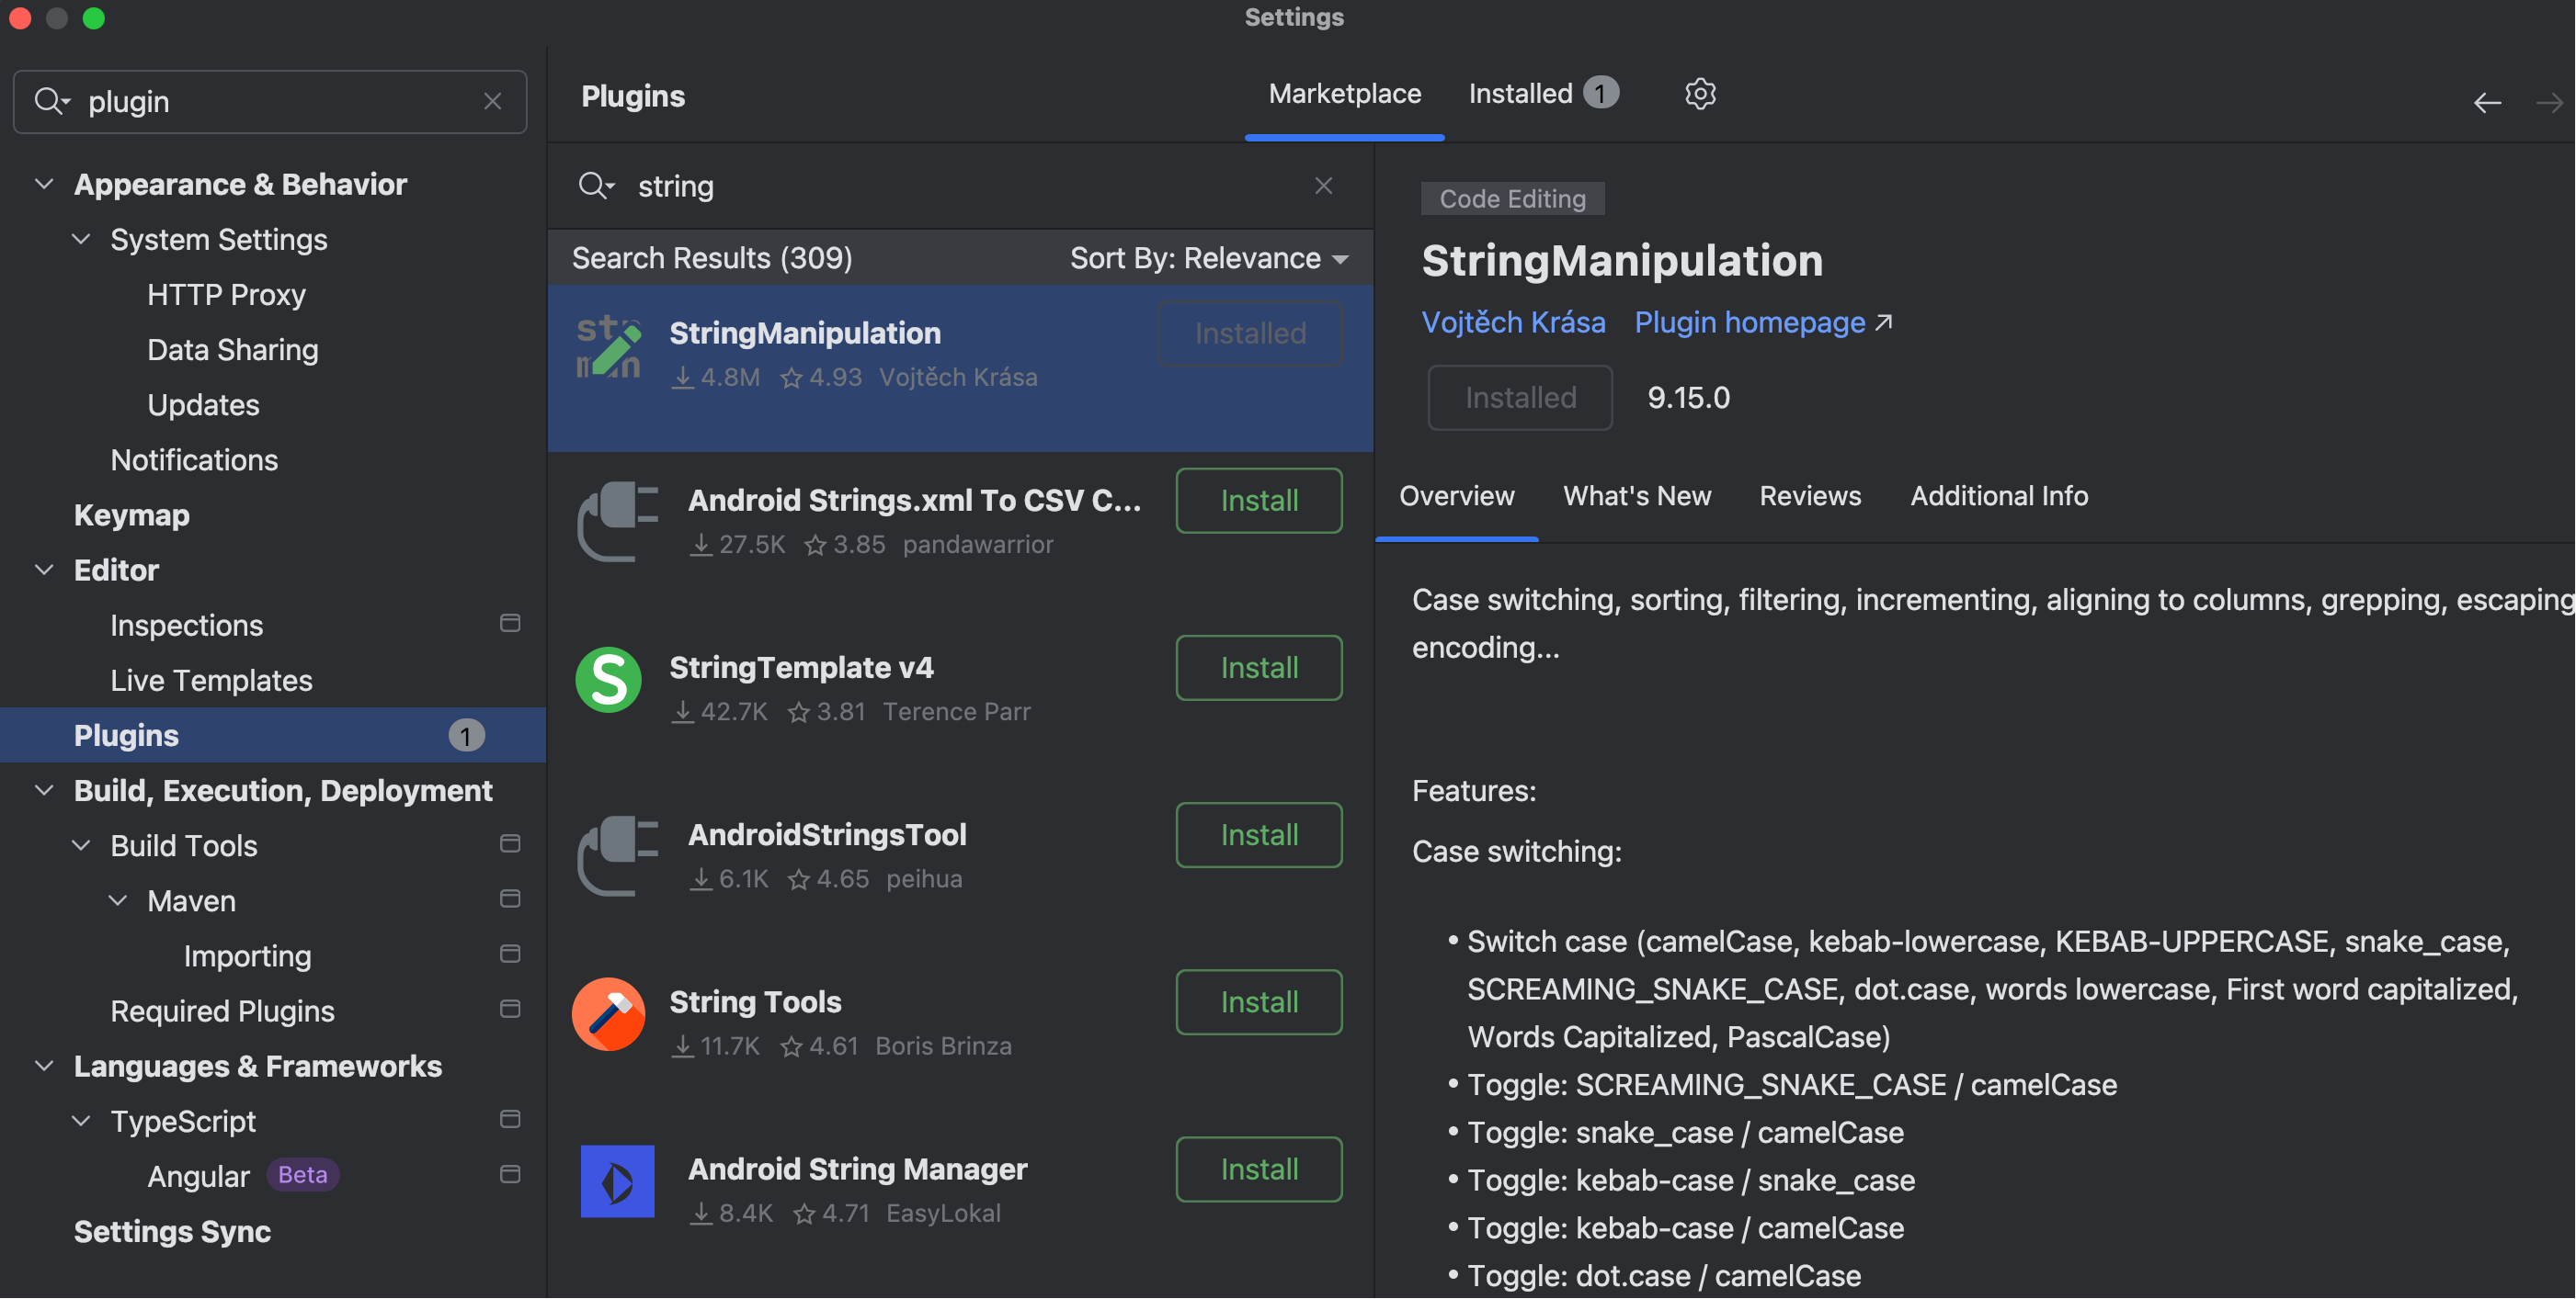Click the StringTemplate v4 green S icon
The width and height of the screenshot is (2576, 1299).
pos(608,681)
